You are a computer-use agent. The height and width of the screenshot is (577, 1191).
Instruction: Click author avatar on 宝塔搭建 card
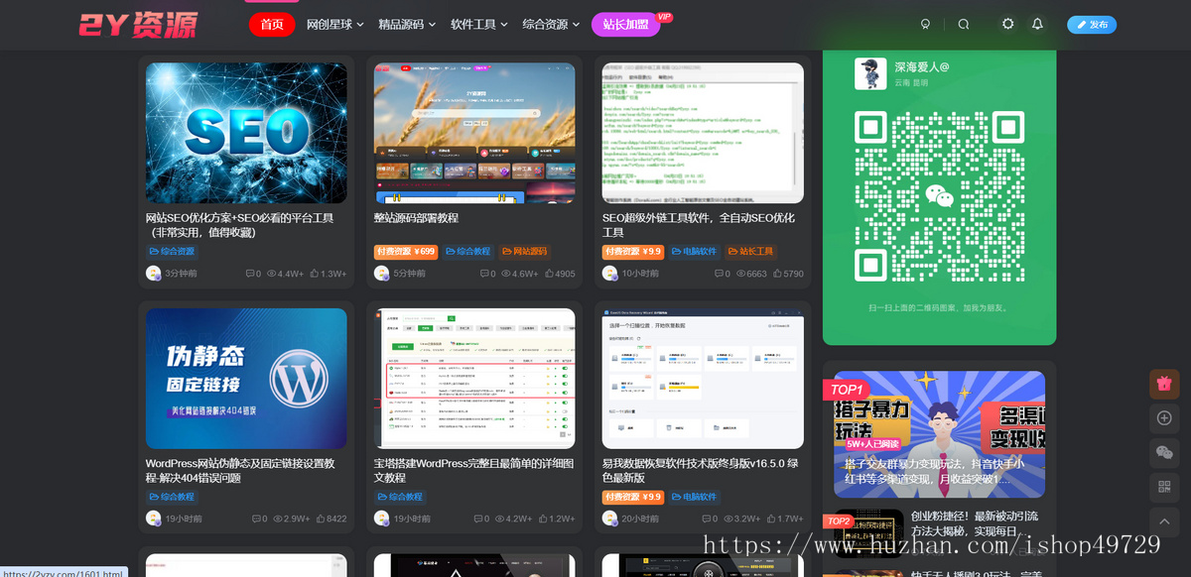(x=382, y=518)
